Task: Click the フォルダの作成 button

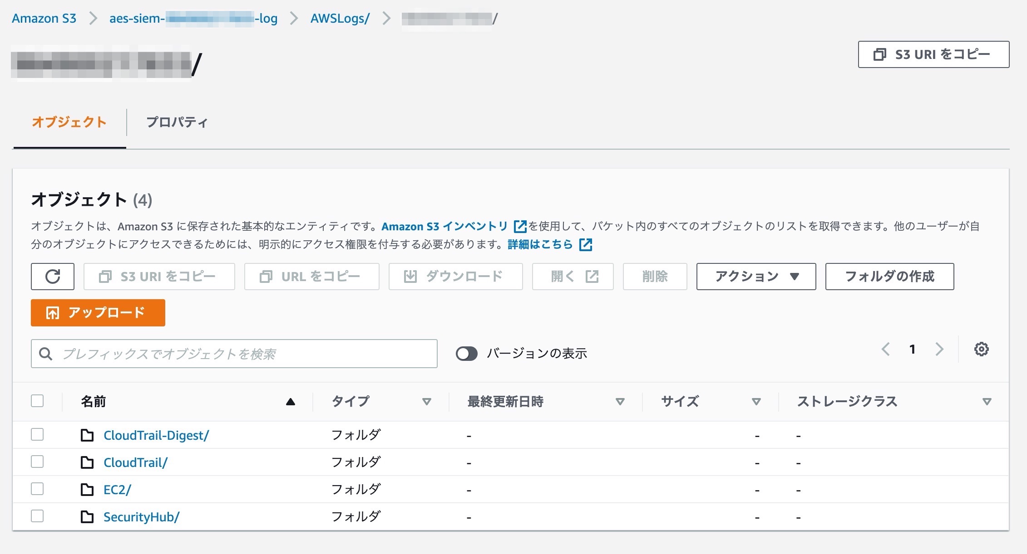Action: (x=889, y=276)
